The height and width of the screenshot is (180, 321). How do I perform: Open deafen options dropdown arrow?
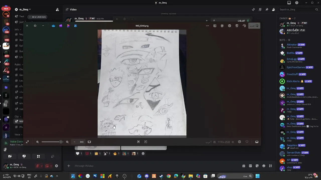[x=51, y=166]
